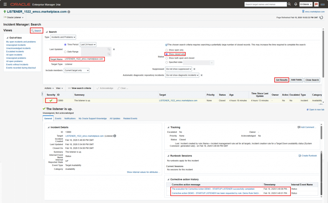Screen dimensions: 328x203
Task: Click the Get Results button
Action: click(281, 80)
